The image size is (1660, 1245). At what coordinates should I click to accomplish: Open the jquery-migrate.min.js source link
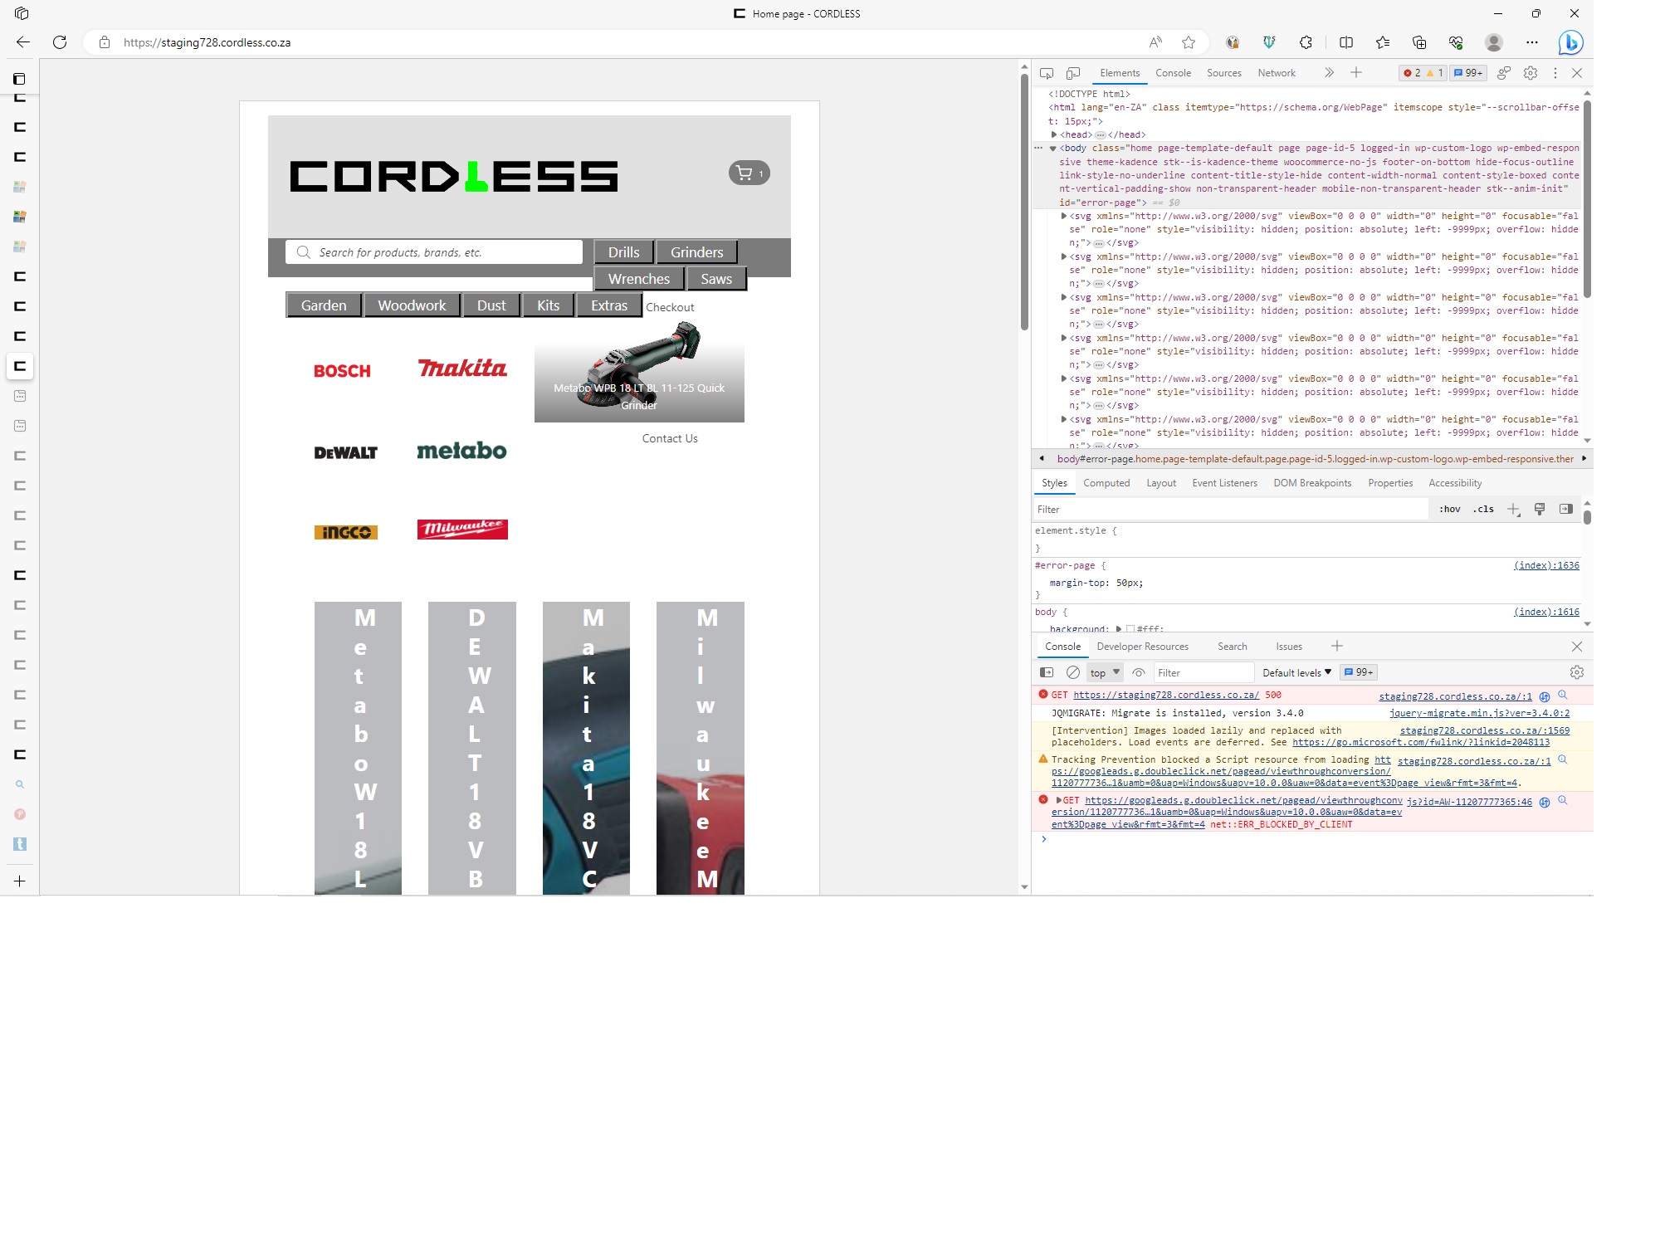[x=1479, y=713]
